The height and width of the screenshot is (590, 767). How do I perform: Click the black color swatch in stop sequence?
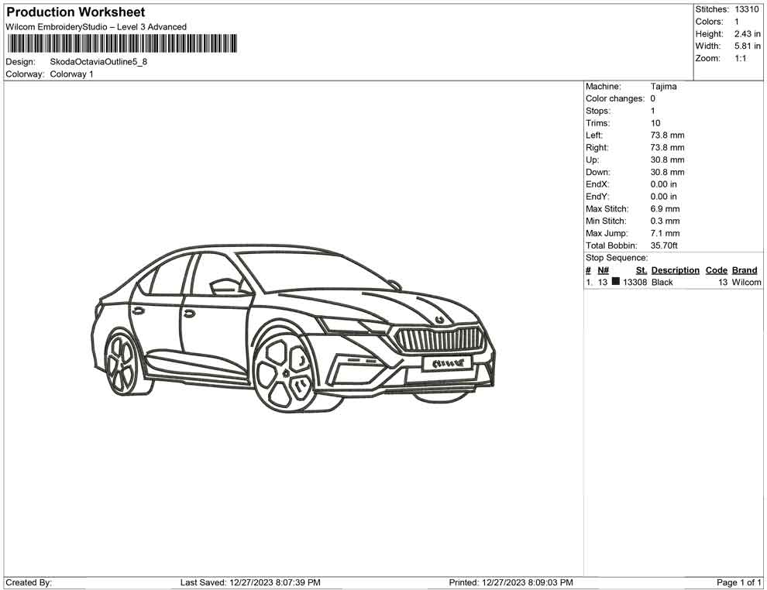click(x=615, y=282)
